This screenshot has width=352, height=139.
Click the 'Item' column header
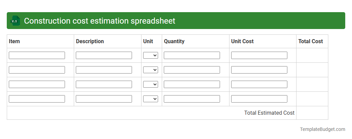tap(14, 41)
